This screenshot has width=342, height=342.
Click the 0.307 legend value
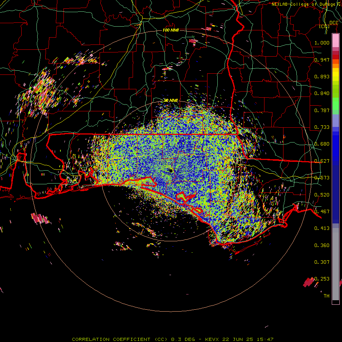(x=322, y=262)
